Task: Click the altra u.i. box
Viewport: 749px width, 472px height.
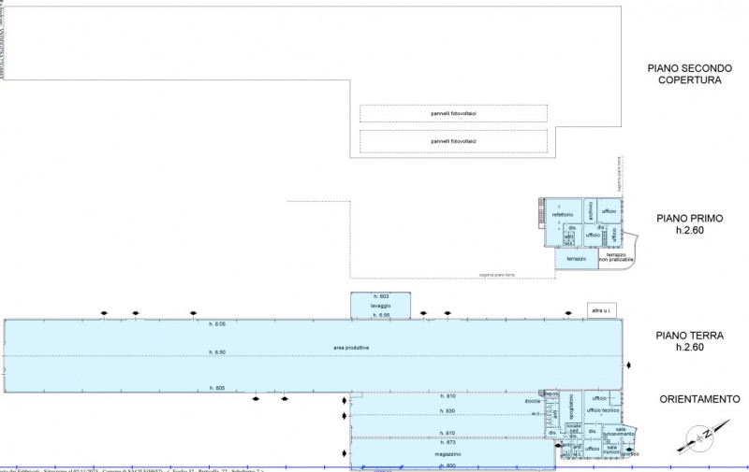Action: pos(598,309)
